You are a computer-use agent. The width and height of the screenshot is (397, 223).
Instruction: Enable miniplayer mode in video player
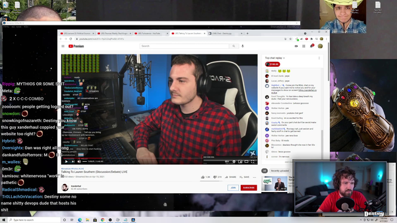pyautogui.click(x=240, y=161)
